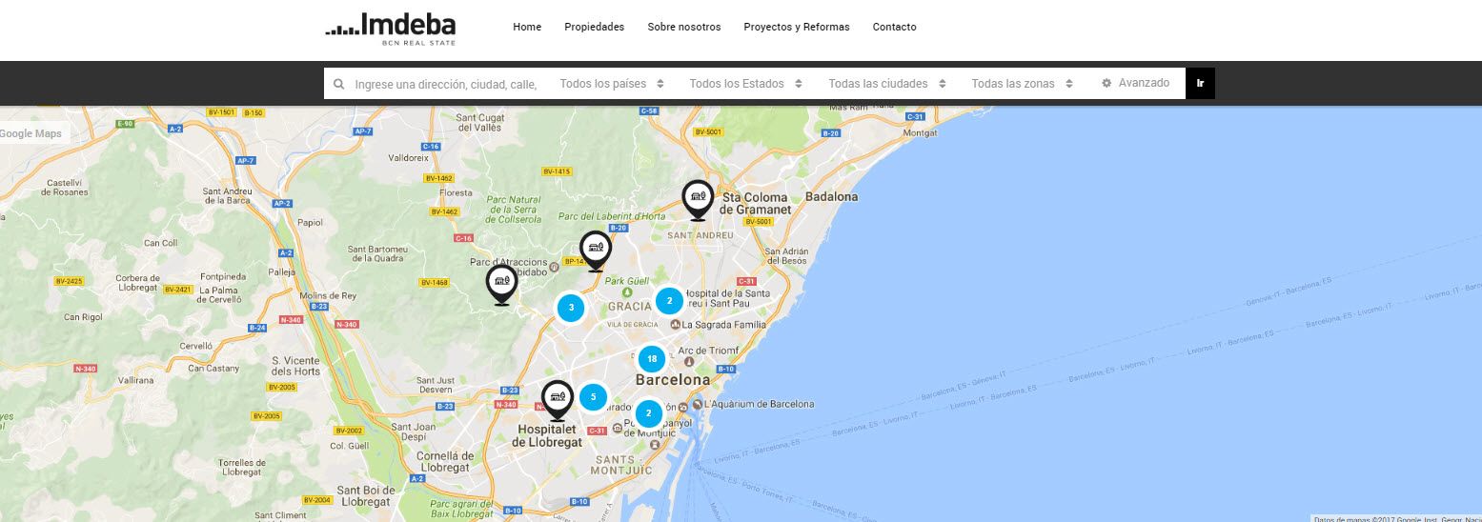The image size is (1482, 522).
Task: Click the Montgat map label
Action: (x=920, y=133)
